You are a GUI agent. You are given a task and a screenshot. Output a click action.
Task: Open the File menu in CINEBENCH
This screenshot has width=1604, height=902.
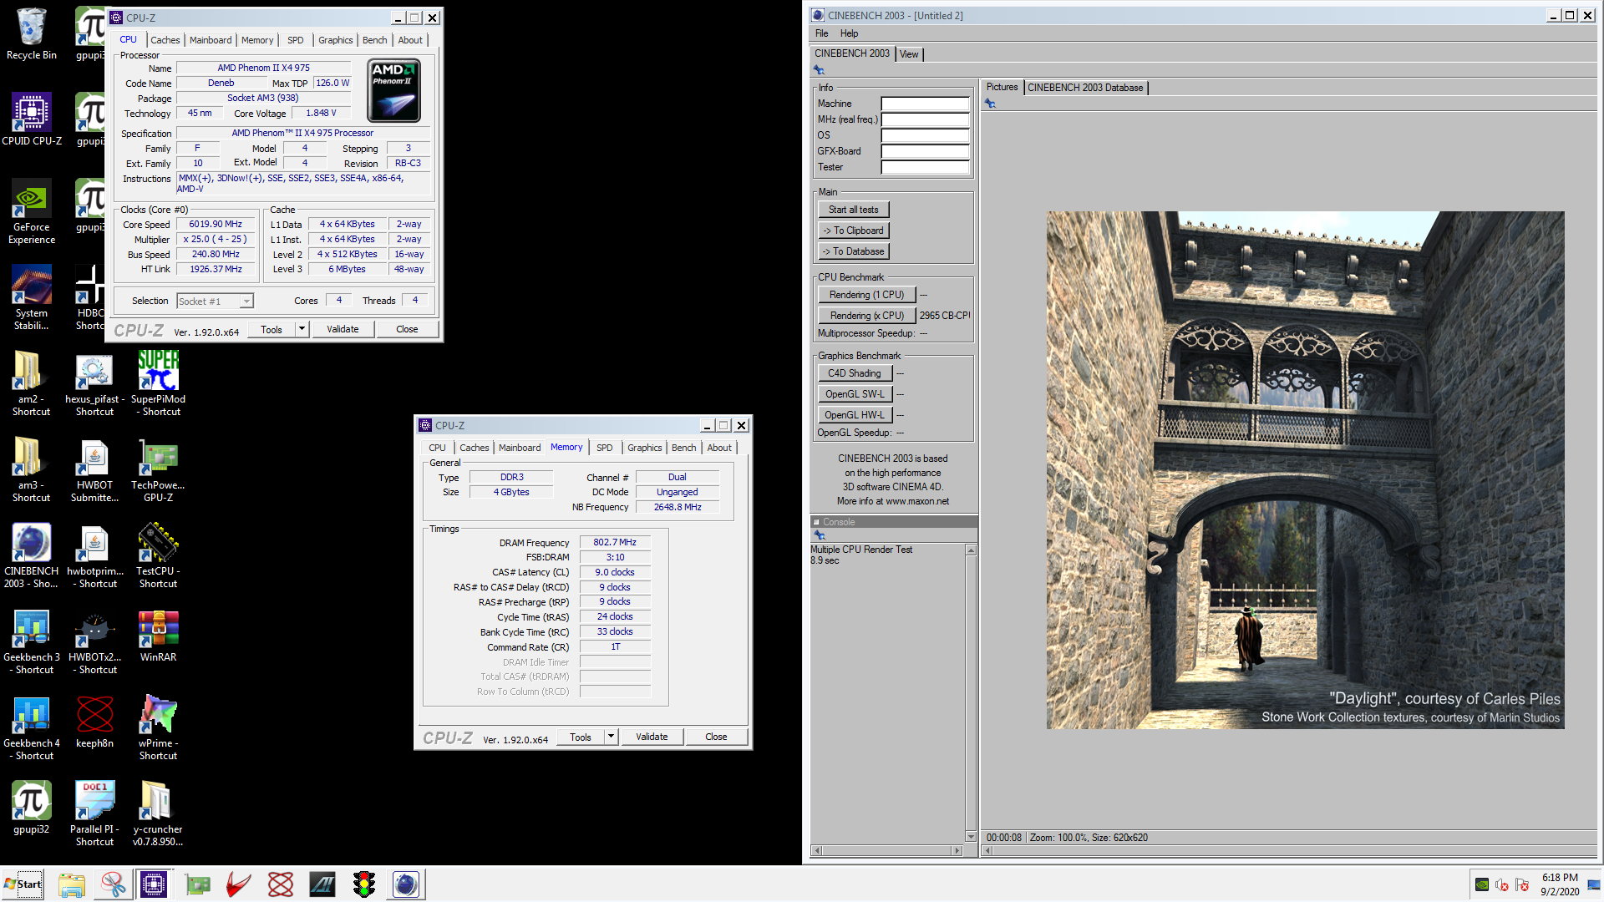(x=822, y=33)
